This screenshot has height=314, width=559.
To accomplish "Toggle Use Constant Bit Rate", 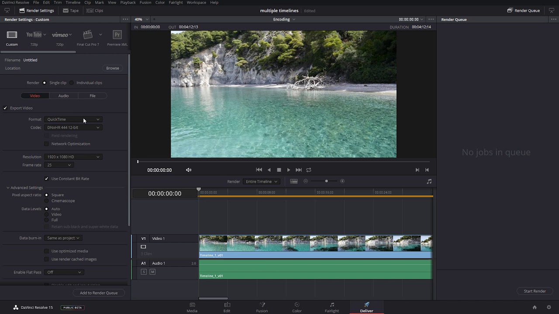I will (47, 179).
